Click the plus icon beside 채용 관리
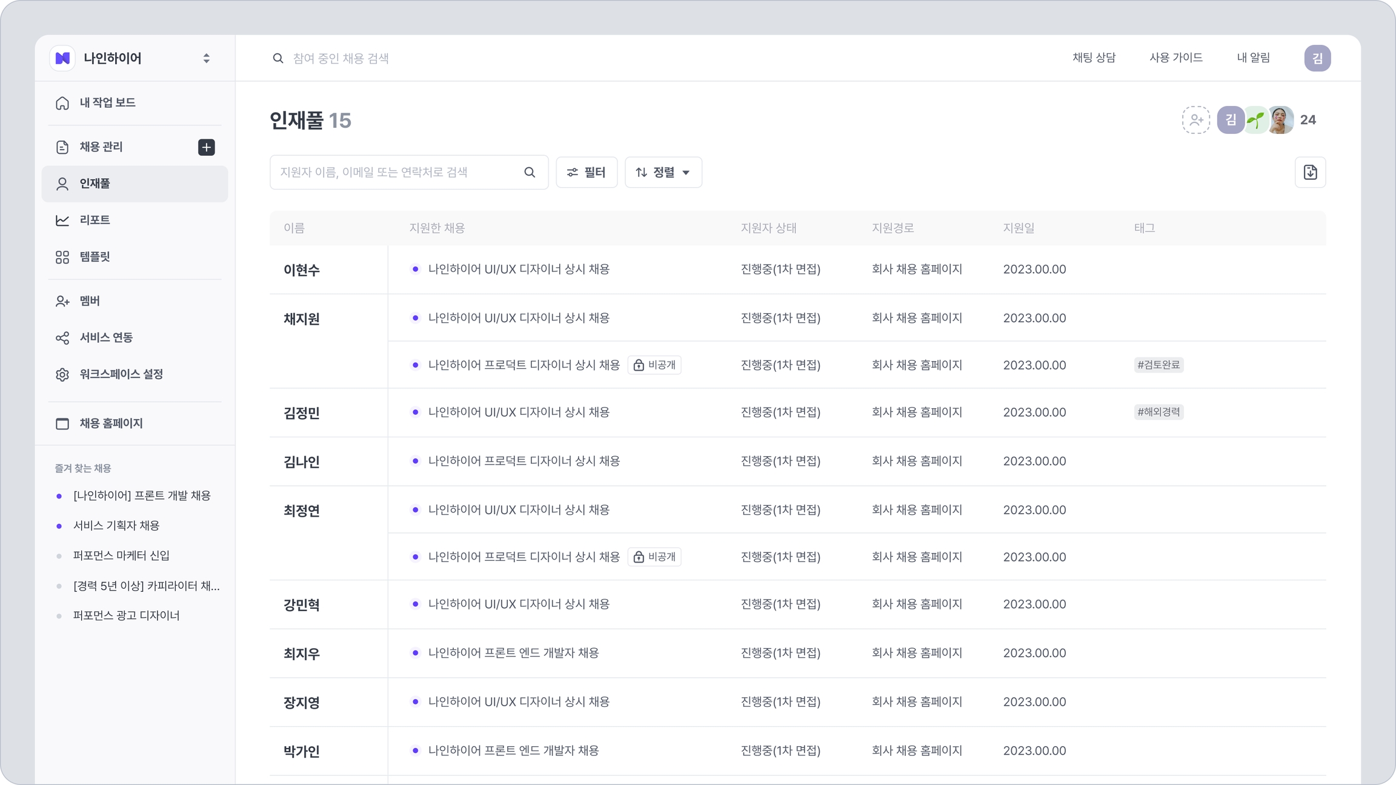This screenshot has width=1396, height=785. click(206, 147)
